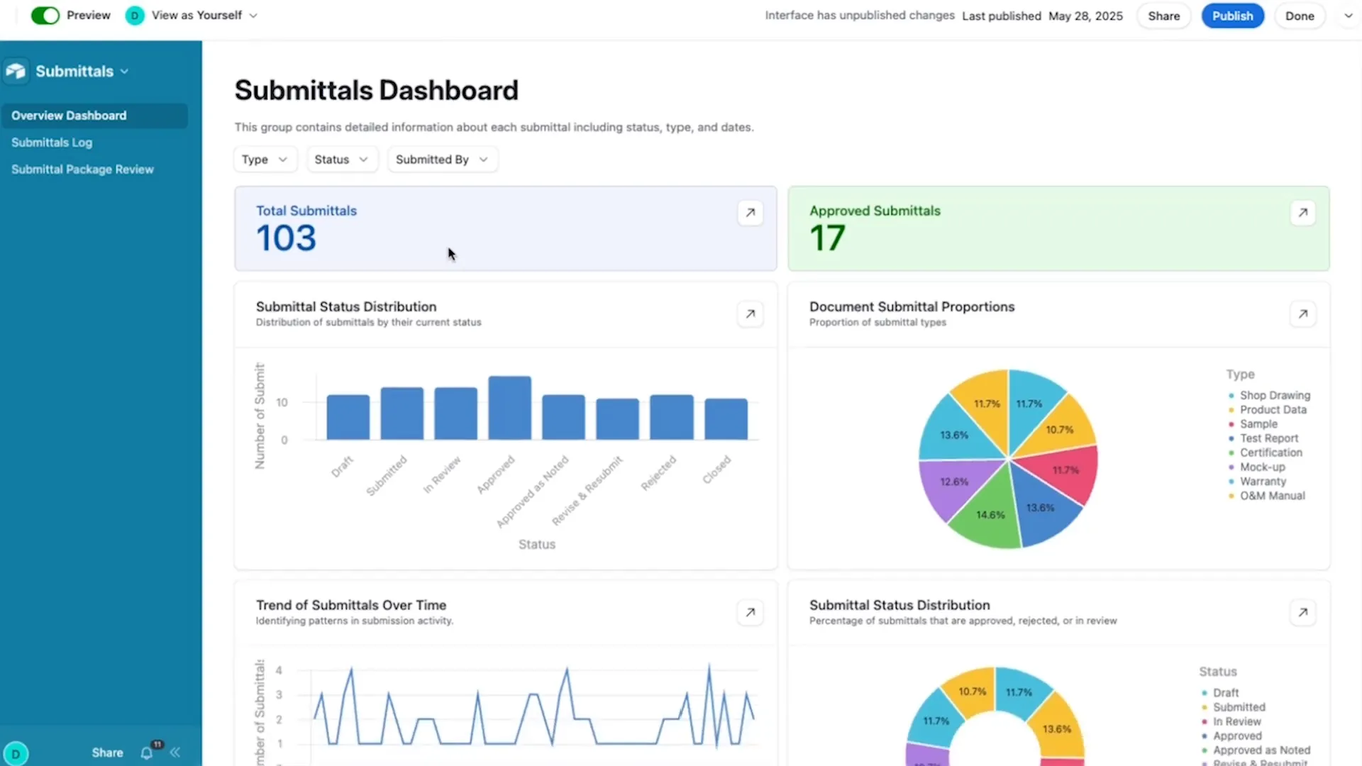The height and width of the screenshot is (766, 1362).
Task: Click the Done button
Action: [x=1300, y=16]
